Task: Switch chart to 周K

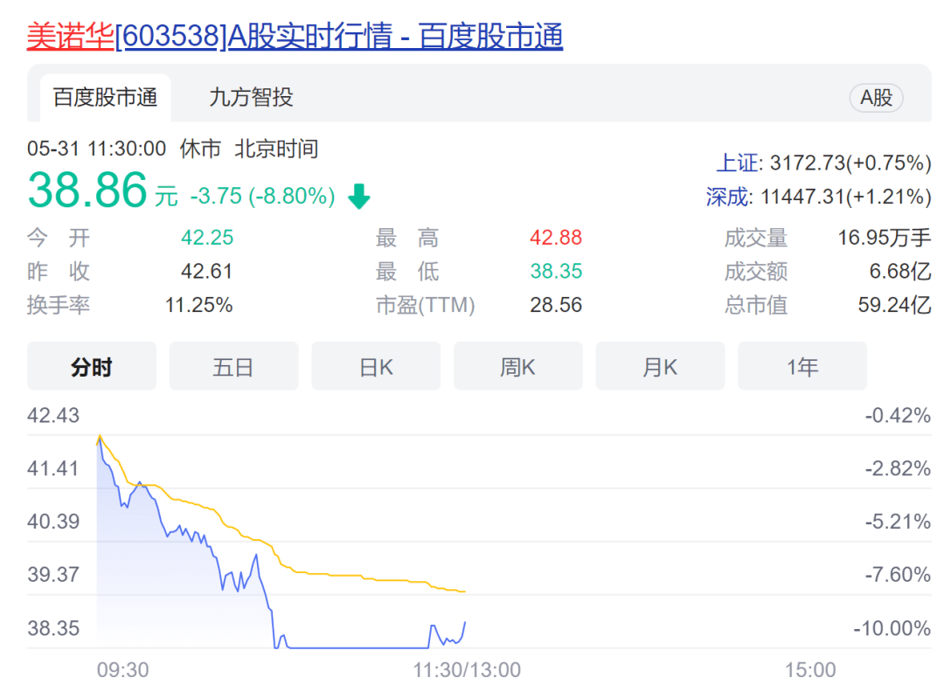Action: [x=517, y=367]
